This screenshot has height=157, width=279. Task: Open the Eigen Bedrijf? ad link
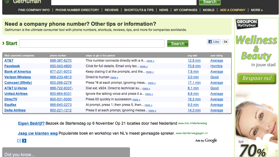[31, 123]
